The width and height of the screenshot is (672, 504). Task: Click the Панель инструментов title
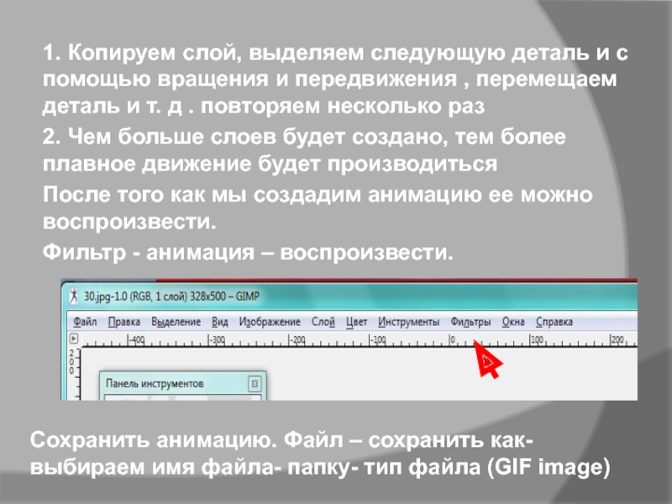coord(155,384)
